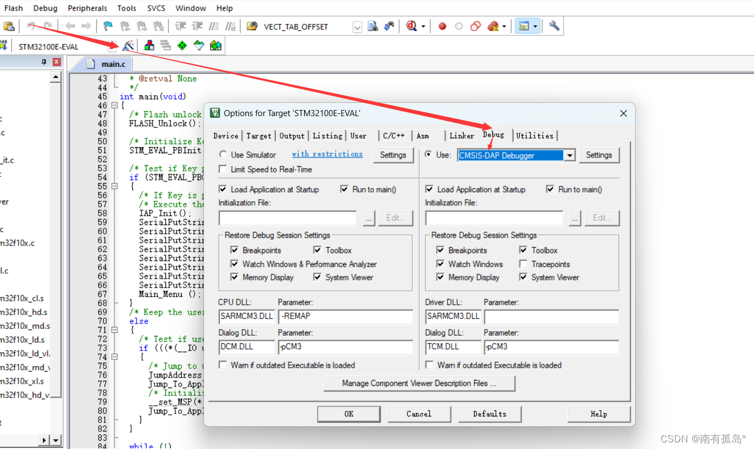
Task: Expand the VECT_TAB_OFFSET search dropdown
Action: click(x=357, y=27)
